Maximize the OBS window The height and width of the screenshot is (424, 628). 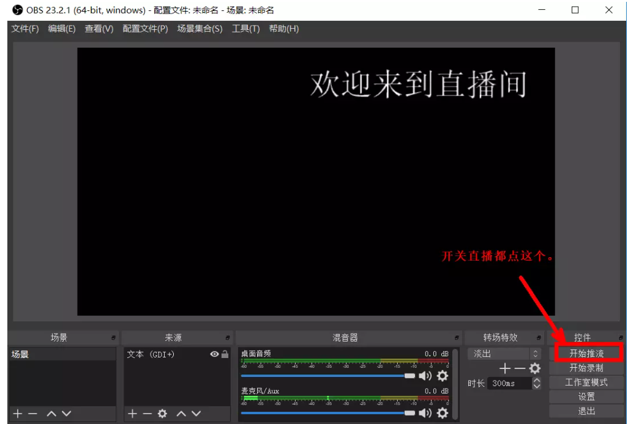click(x=575, y=10)
